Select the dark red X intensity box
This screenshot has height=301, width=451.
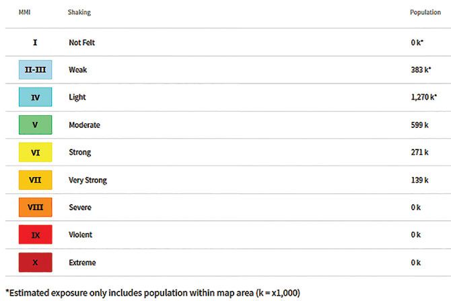coord(35,263)
